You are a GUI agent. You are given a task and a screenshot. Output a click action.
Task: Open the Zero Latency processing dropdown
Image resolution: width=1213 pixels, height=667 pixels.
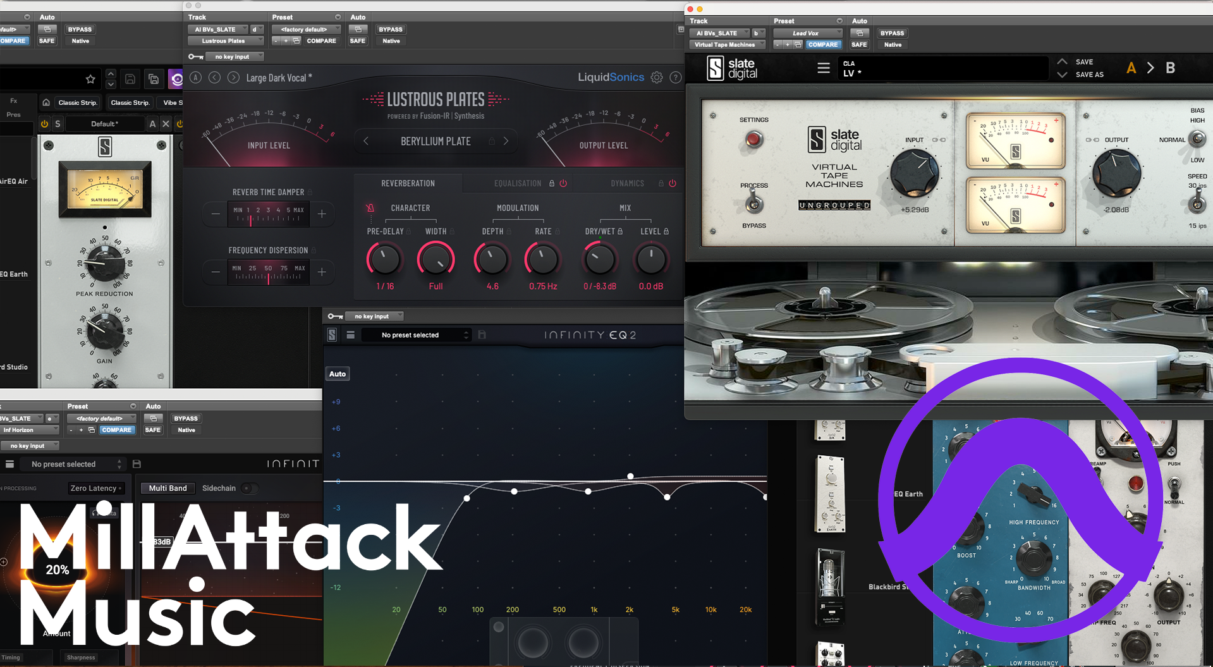(96, 487)
